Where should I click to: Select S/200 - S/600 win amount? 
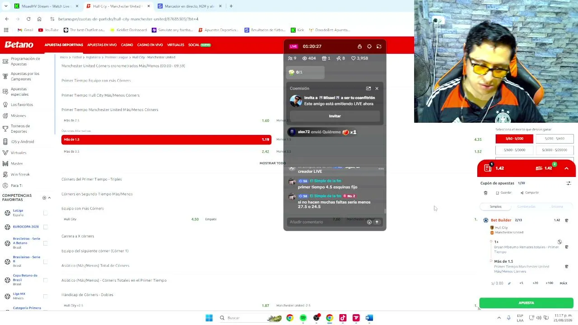(x=555, y=139)
